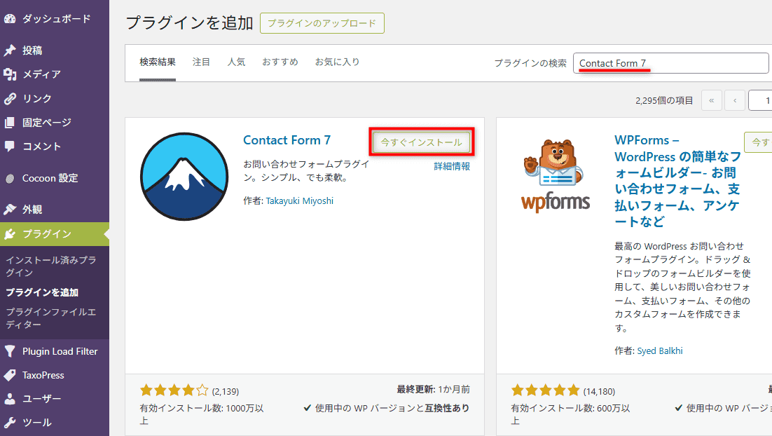
Task: Open Media via its sidebar icon
Action: 10,74
